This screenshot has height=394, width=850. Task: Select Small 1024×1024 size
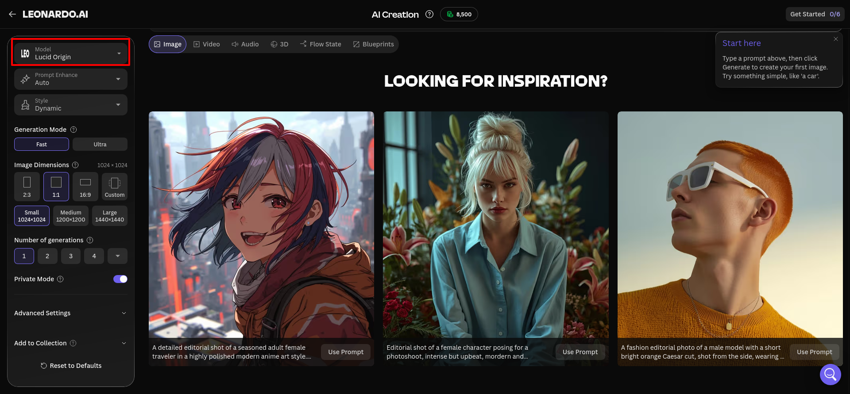tap(32, 216)
